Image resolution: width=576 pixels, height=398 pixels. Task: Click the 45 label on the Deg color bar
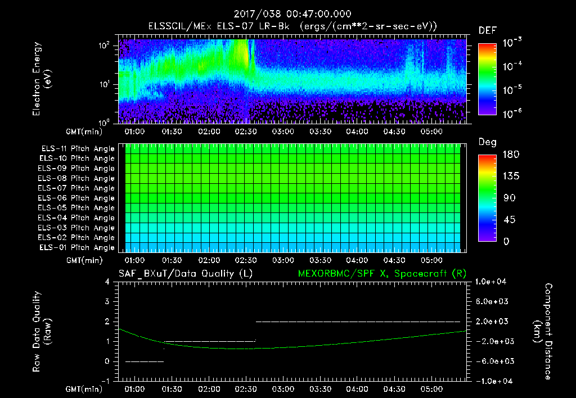pos(509,220)
